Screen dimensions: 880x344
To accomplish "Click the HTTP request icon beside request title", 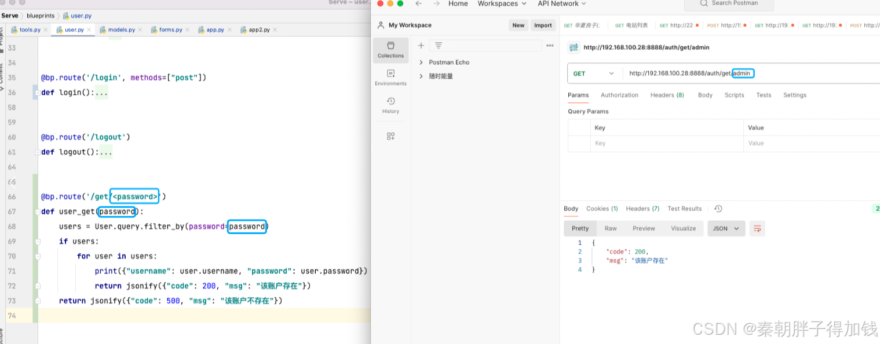I will coord(574,47).
